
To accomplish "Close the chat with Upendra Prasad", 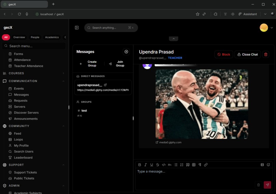I will tap(248, 54).
